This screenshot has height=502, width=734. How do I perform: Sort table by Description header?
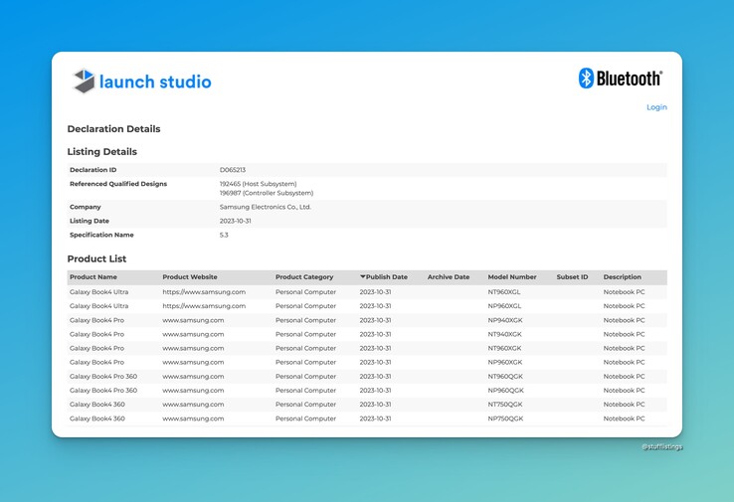[622, 277]
